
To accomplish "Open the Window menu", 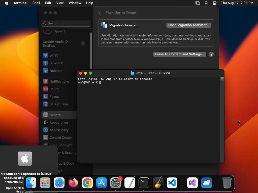I will click(x=75, y=3).
